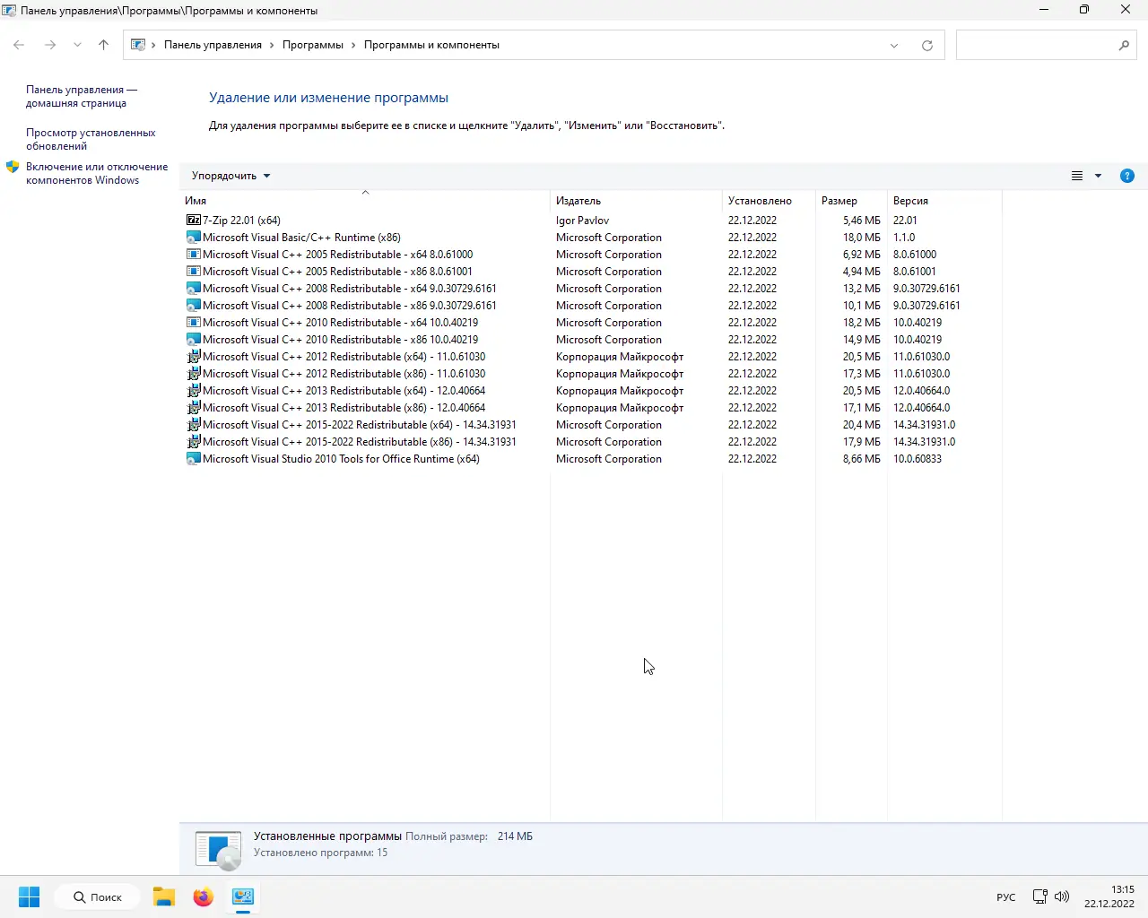
Task: Sort the list by Версия column
Action: coord(944,201)
